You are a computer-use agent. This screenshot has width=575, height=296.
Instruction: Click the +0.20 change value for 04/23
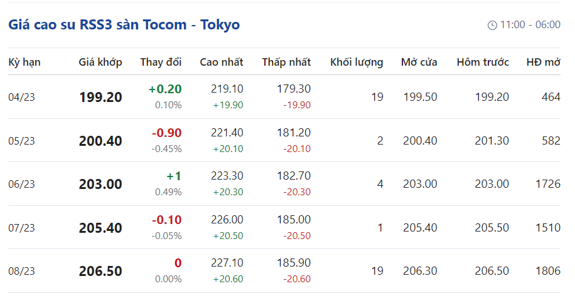(x=165, y=89)
